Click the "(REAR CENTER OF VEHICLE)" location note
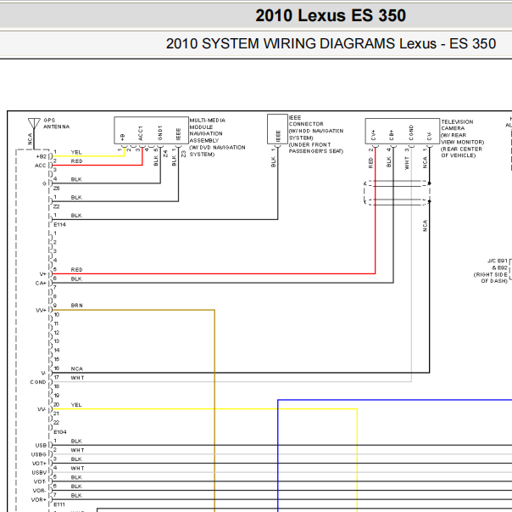 point(461,152)
